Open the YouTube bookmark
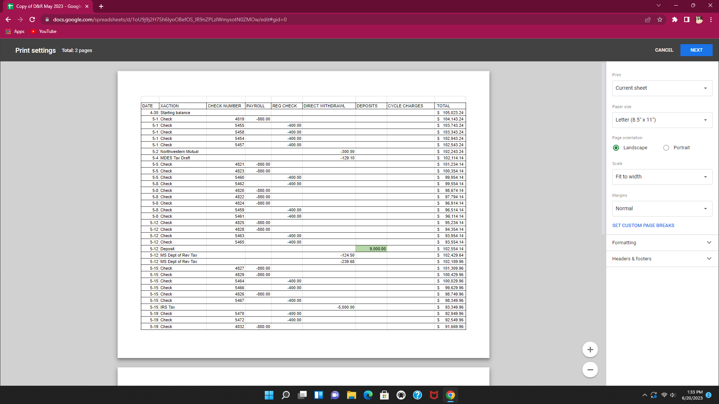 (44, 31)
